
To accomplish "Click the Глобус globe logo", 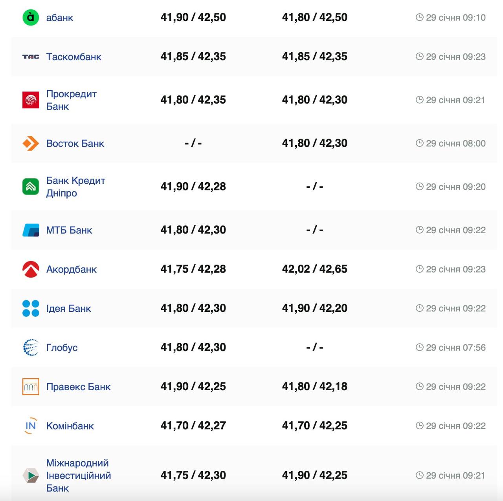I will [31, 347].
